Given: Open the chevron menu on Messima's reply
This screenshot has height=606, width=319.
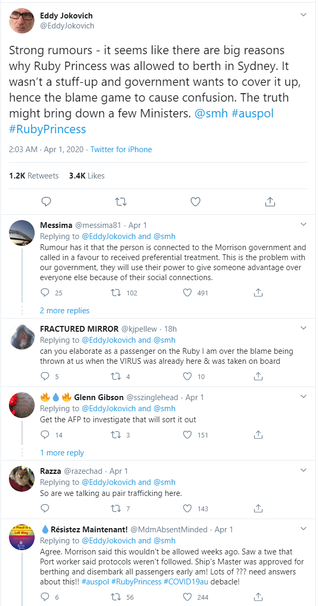Looking at the screenshot, I should [x=303, y=224].
